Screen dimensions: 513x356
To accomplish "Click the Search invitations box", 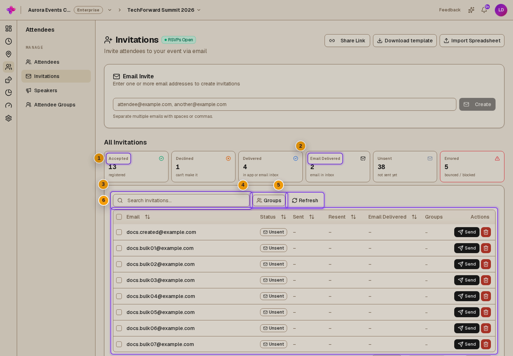I will [x=181, y=200].
